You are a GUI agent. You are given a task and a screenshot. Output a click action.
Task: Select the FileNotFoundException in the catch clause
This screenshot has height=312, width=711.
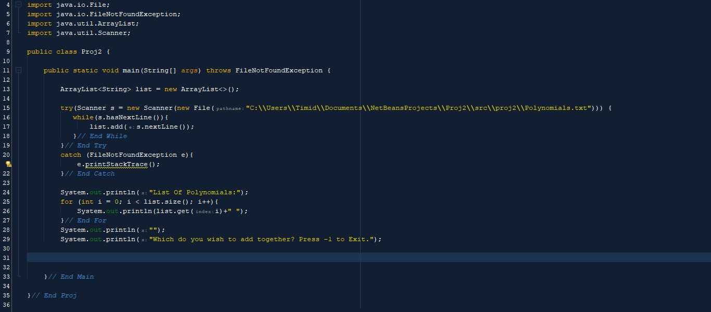point(134,155)
